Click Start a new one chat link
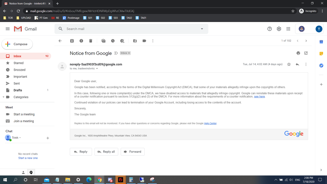 coord(28,158)
